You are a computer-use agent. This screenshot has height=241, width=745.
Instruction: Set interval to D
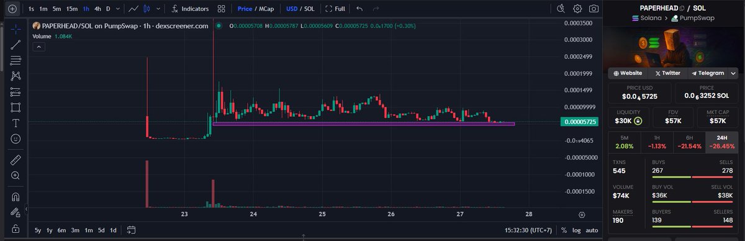(108, 9)
